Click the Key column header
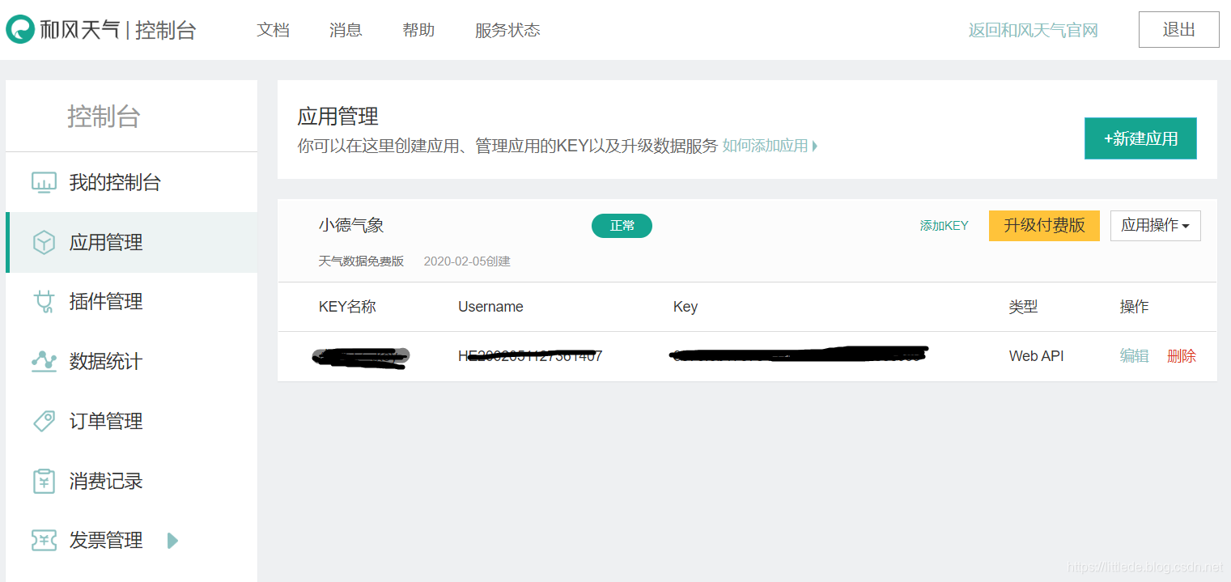 point(686,307)
